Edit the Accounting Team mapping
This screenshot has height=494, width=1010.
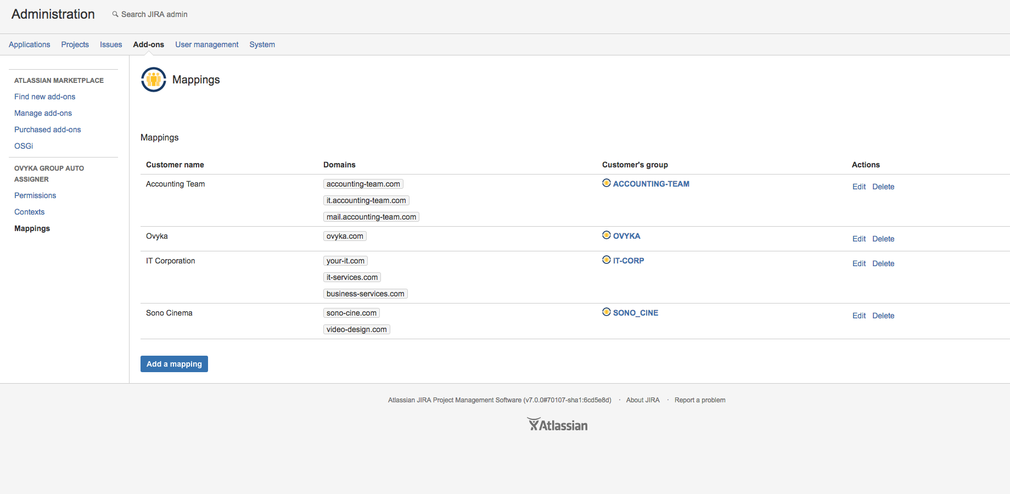click(859, 187)
